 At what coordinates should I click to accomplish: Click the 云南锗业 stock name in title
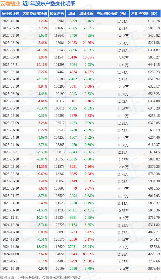(10, 4)
